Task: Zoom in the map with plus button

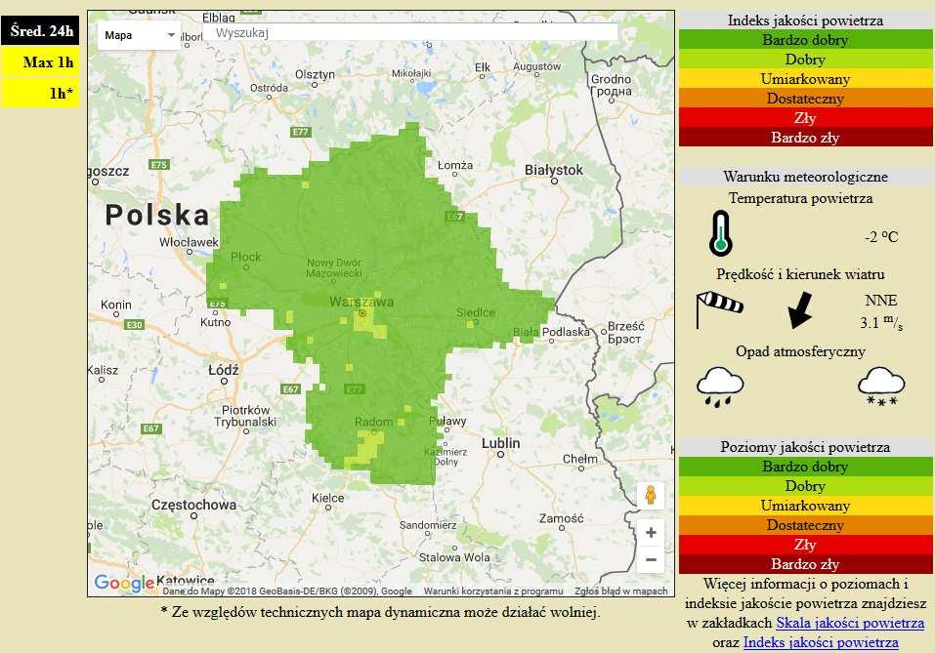Action: [x=651, y=532]
